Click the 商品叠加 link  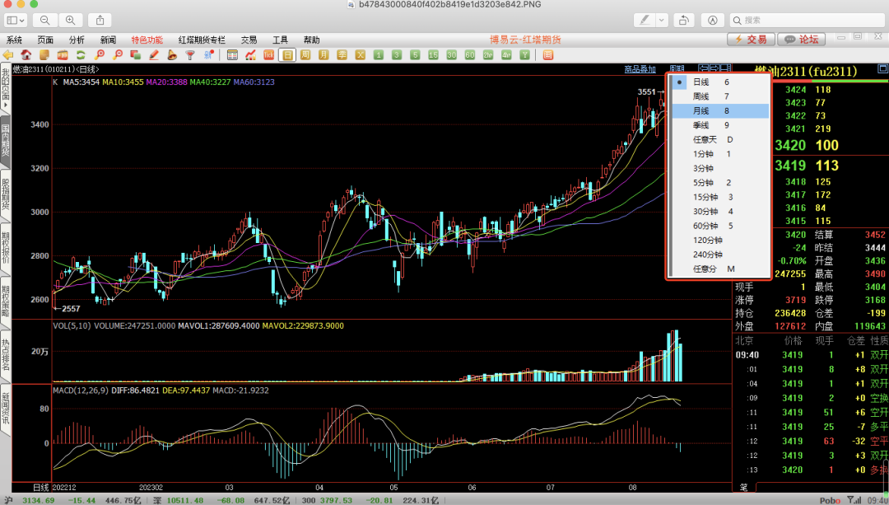point(640,69)
